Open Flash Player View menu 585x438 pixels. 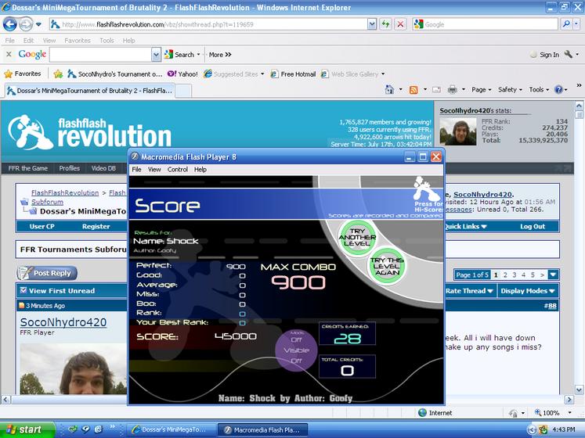154,170
